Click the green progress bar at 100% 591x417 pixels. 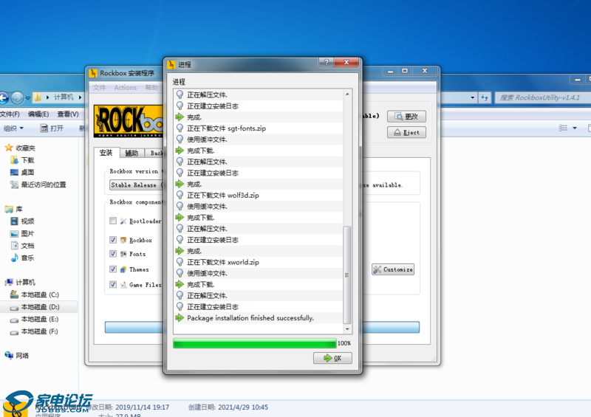pyautogui.click(x=255, y=343)
